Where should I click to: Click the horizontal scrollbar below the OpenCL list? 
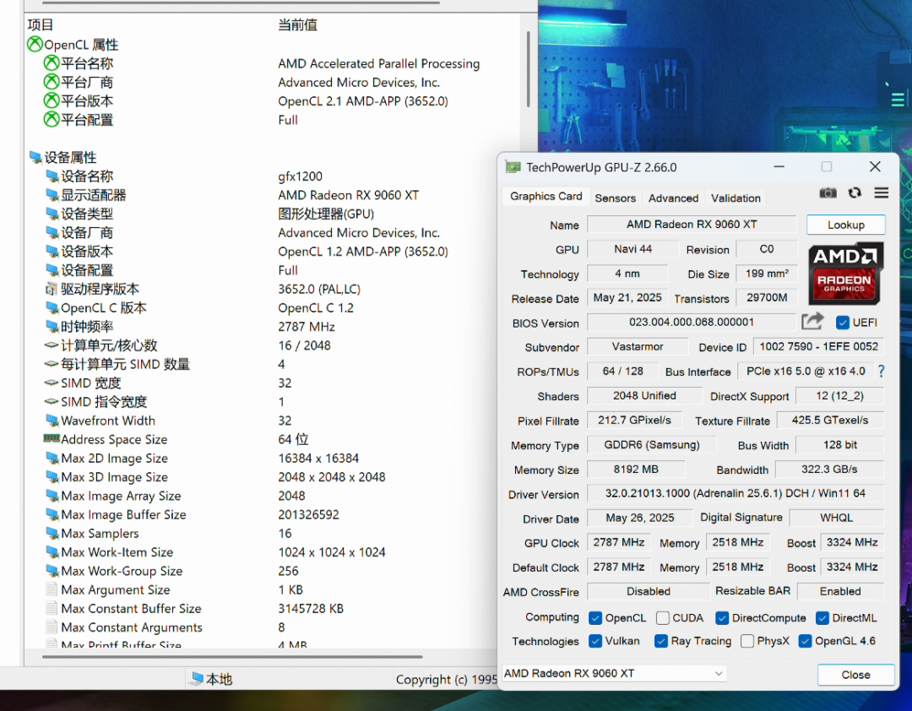tap(233, 657)
